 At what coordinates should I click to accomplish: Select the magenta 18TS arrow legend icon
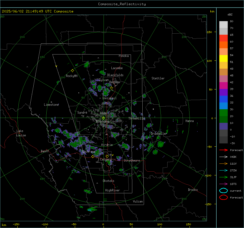pyautogui.click(x=223, y=184)
